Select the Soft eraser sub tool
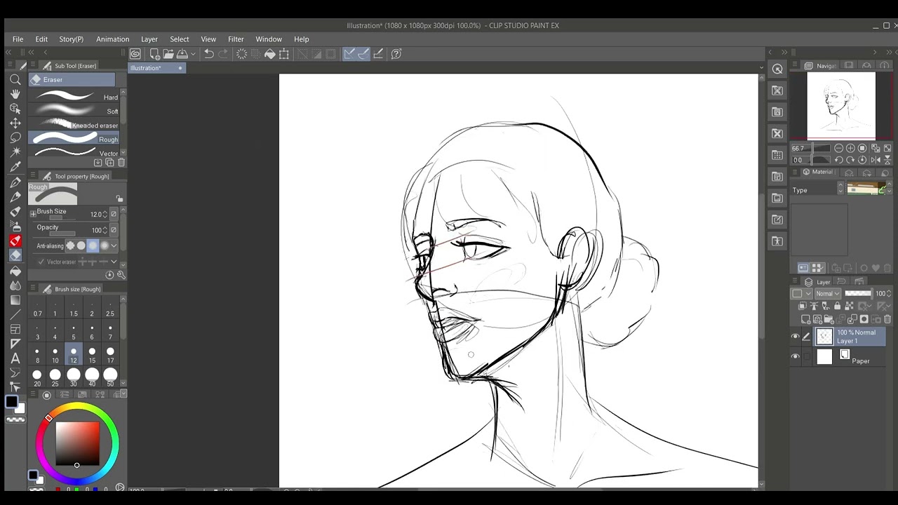 pos(74,111)
